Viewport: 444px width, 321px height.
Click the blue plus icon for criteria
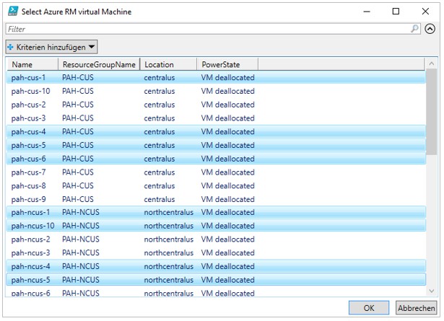point(11,47)
